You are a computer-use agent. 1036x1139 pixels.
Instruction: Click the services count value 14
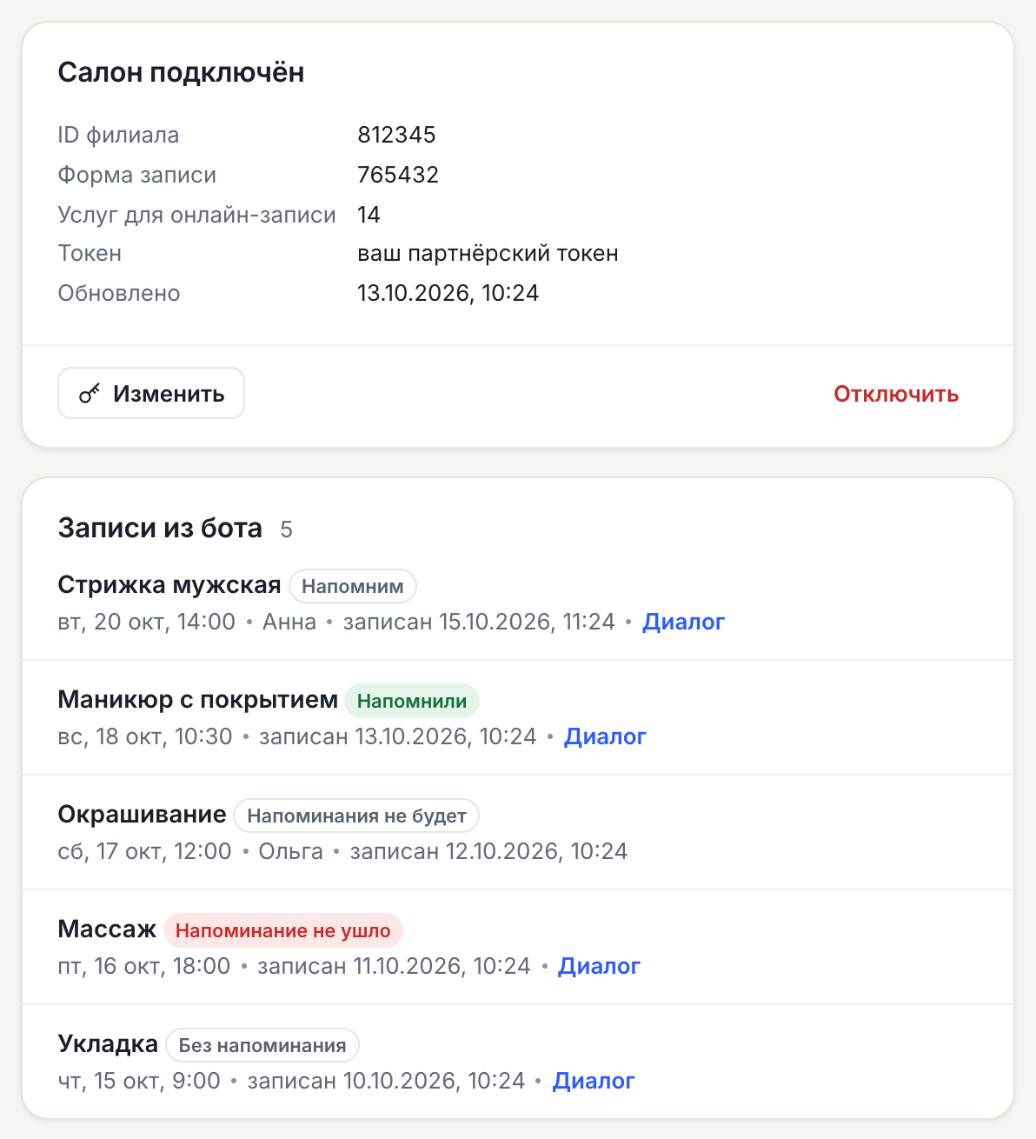[x=369, y=215]
